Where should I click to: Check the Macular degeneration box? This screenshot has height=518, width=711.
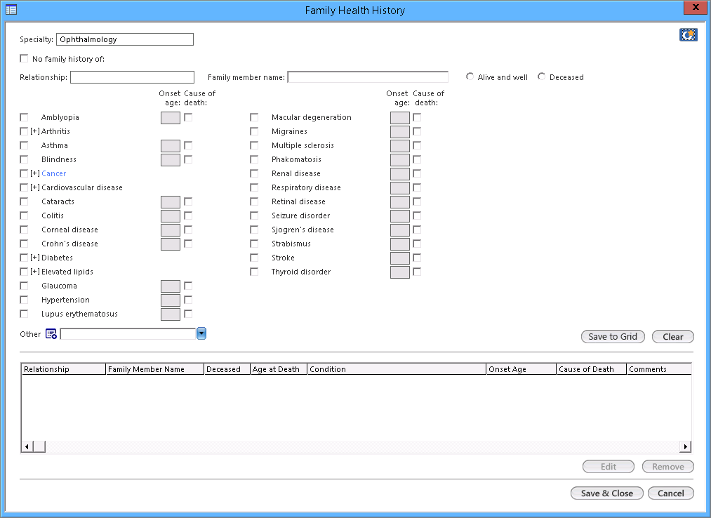click(x=254, y=117)
